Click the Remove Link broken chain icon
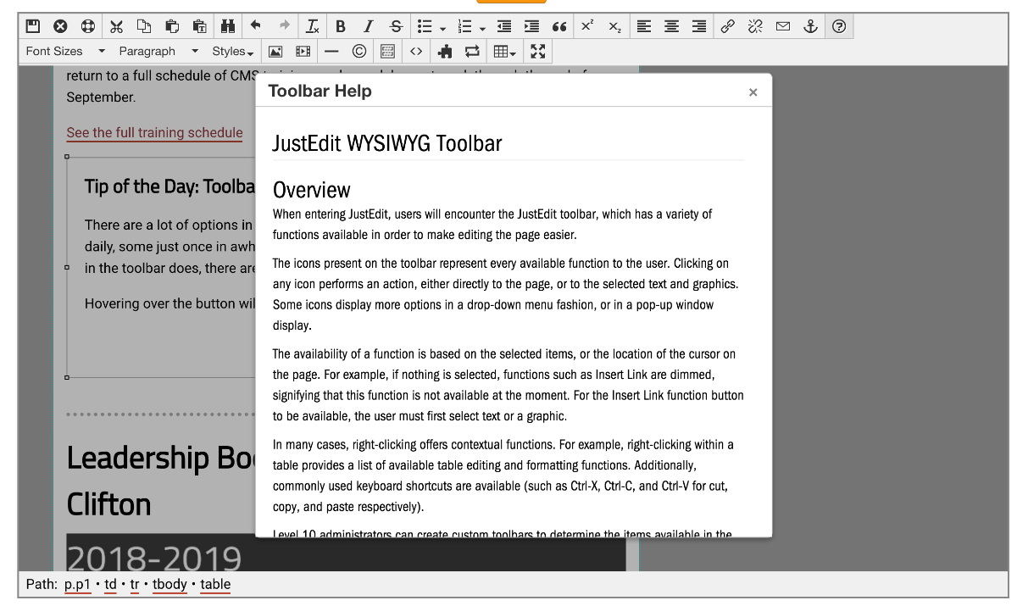The width and height of the screenshot is (1017, 606). pyautogui.click(x=755, y=27)
